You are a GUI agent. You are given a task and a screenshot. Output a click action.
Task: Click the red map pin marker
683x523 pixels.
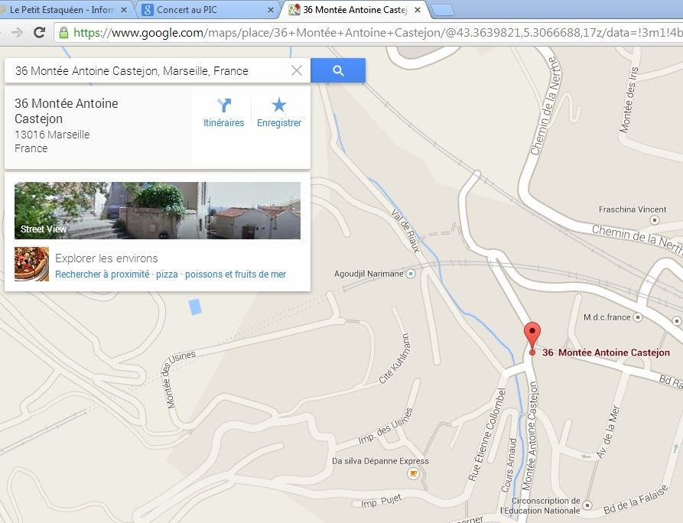click(532, 339)
